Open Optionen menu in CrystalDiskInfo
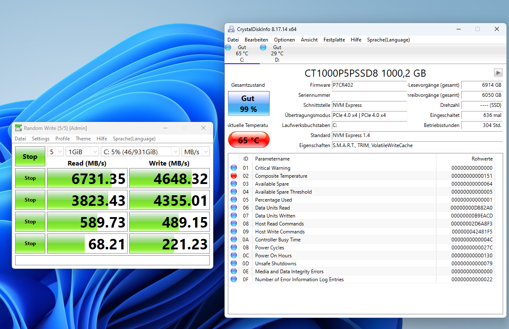This screenshot has width=509, height=329. point(285,40)
